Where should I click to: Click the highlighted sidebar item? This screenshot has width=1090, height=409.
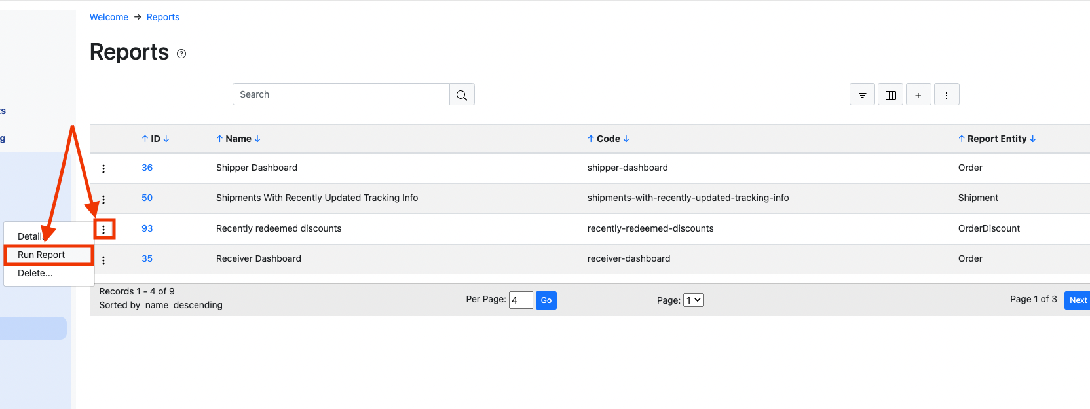(33, 328)
